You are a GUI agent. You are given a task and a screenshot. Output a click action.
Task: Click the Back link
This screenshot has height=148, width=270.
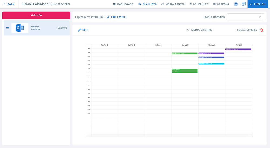11,4
